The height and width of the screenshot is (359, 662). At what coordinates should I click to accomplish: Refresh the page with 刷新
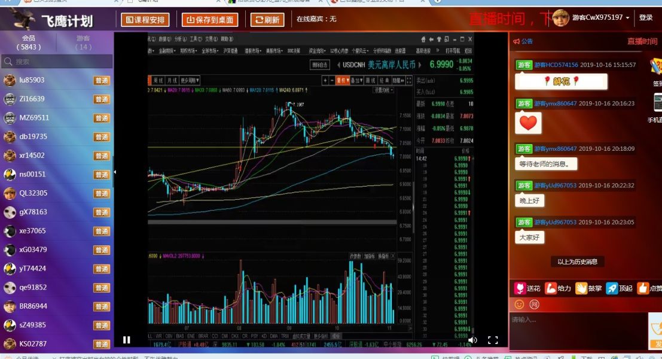[267, 19]
